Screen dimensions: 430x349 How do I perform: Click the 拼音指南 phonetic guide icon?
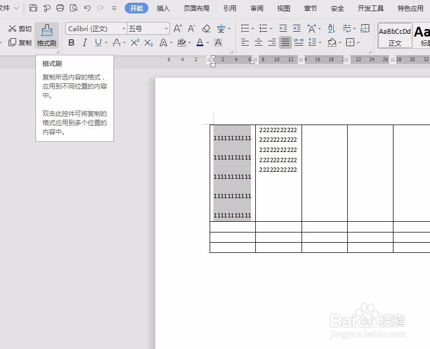coord(222,28)
